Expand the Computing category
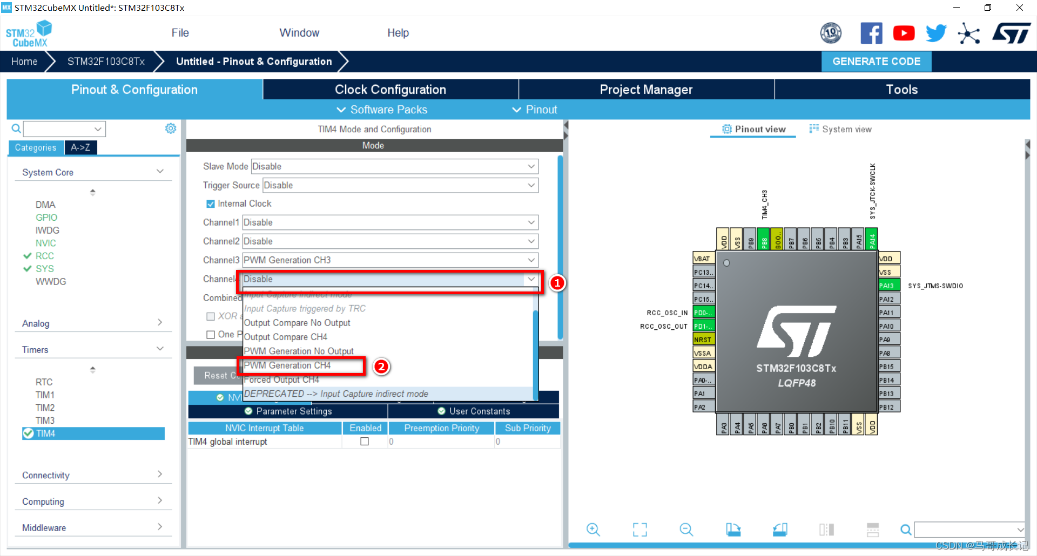The width and height of the screenshot is (1037, 556). (x=93, y=501)
